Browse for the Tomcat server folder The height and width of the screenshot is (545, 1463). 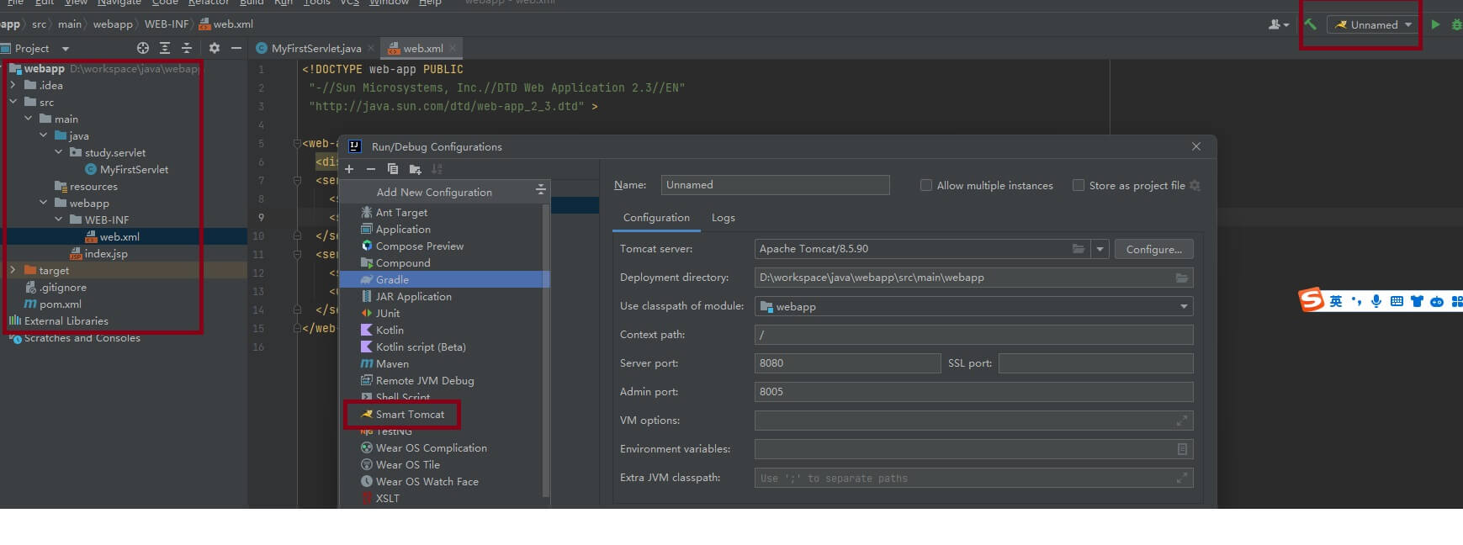point(1079,249)
